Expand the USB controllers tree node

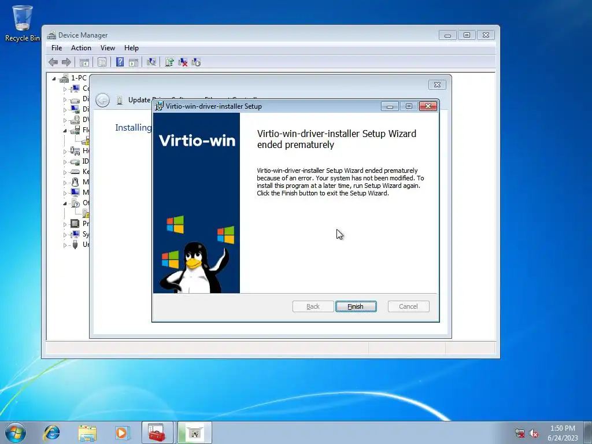coord(65,245)
